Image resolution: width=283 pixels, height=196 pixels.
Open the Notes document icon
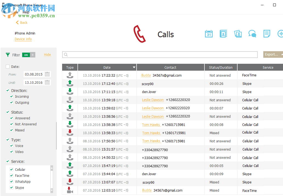point(267,34)
